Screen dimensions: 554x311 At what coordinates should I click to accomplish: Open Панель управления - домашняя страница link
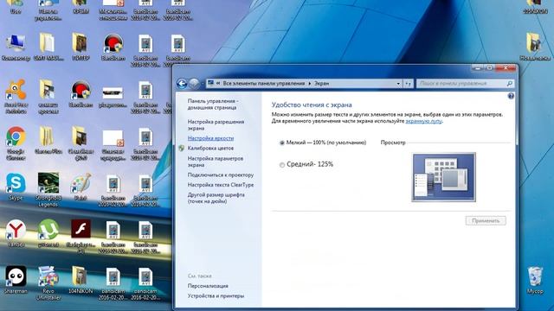pos(213,104)
